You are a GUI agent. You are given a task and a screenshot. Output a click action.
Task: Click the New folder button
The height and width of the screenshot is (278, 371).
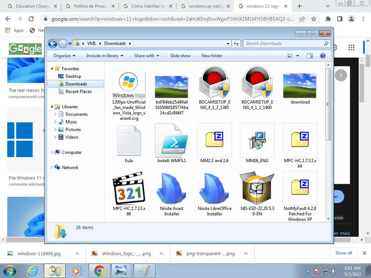(x=212, y=56)
